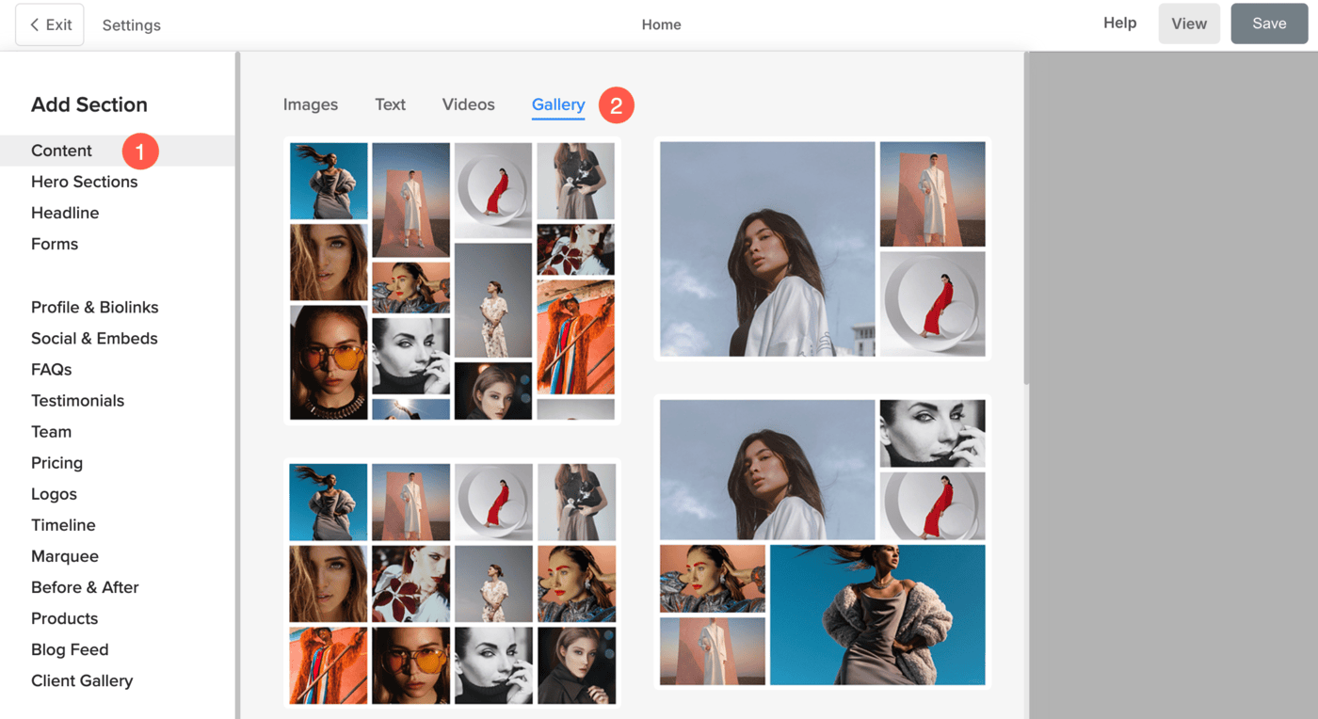Open the Help link

(1119, 23)
